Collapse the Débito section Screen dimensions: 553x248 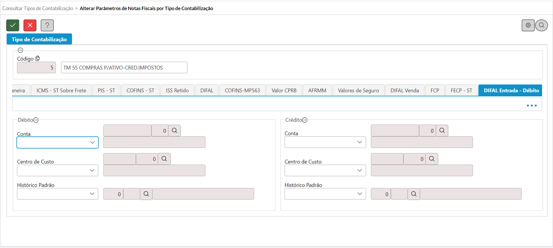36,120
